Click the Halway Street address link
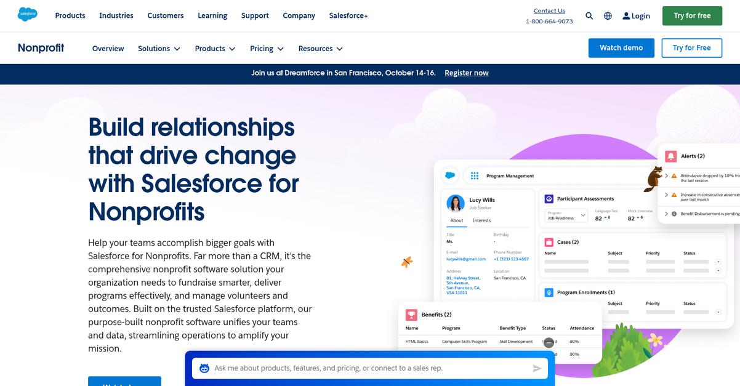The image size is (740, 386). (464, 286)
